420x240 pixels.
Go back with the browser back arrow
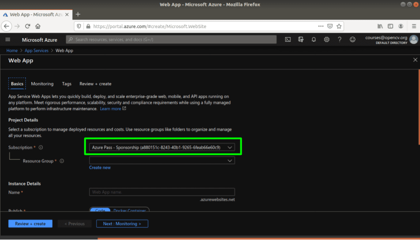tap(6, 26)
